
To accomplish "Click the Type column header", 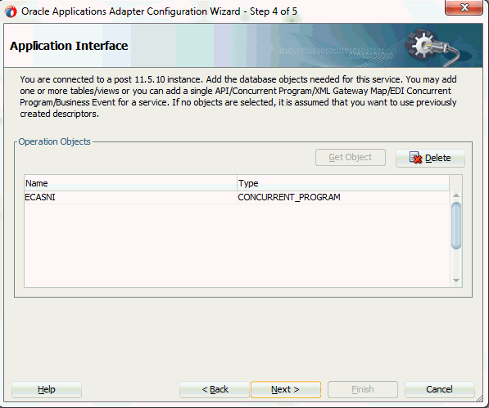I will 343,183.
